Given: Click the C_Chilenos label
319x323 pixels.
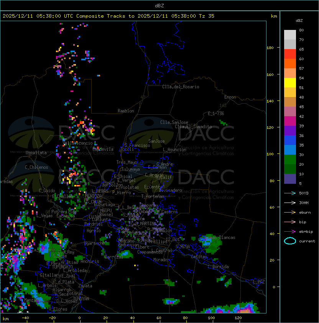Looking at the screenshot, I should tap(36, 167).
